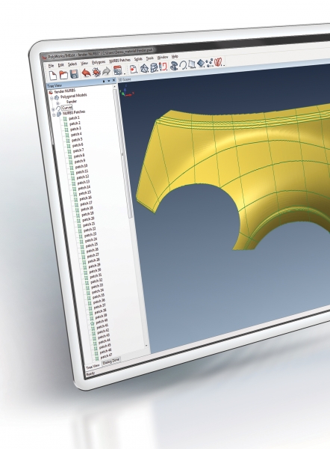Click the New project toolbar icon

(53, 76)
